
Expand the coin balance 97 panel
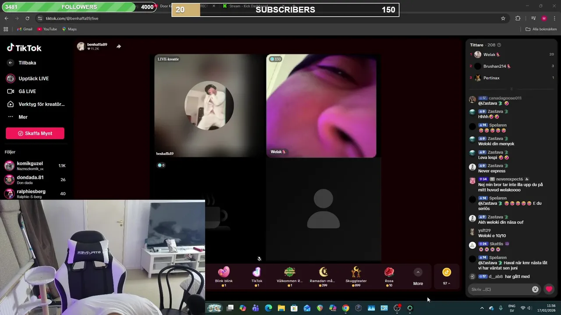[447, 277]
